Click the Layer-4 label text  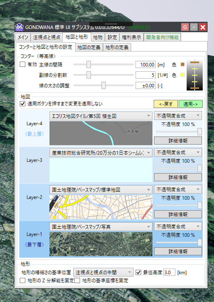click(34, 124)
